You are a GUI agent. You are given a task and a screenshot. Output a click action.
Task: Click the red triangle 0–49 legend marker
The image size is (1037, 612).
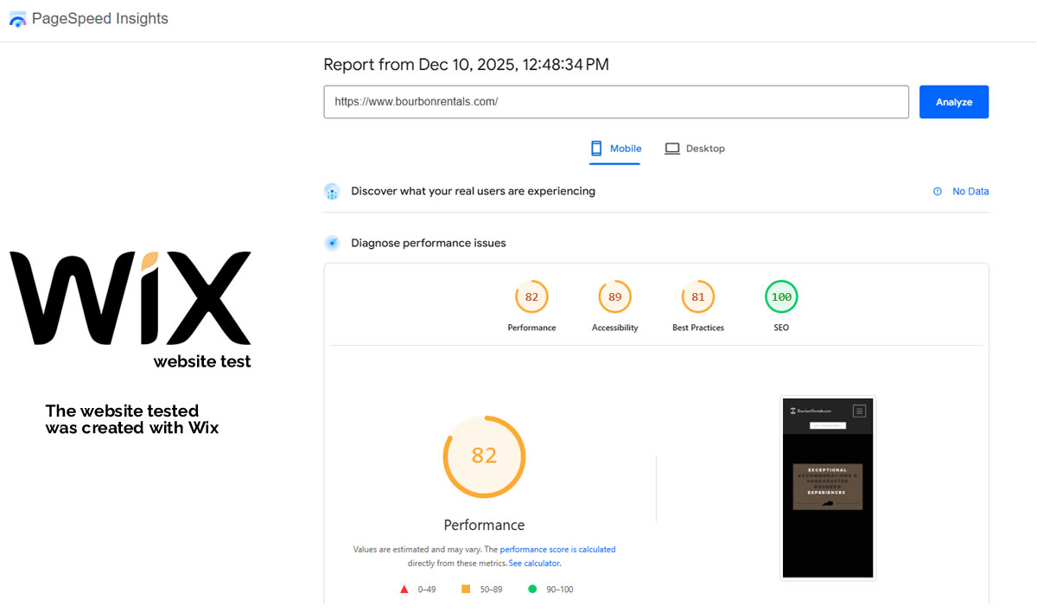(404, 590)
